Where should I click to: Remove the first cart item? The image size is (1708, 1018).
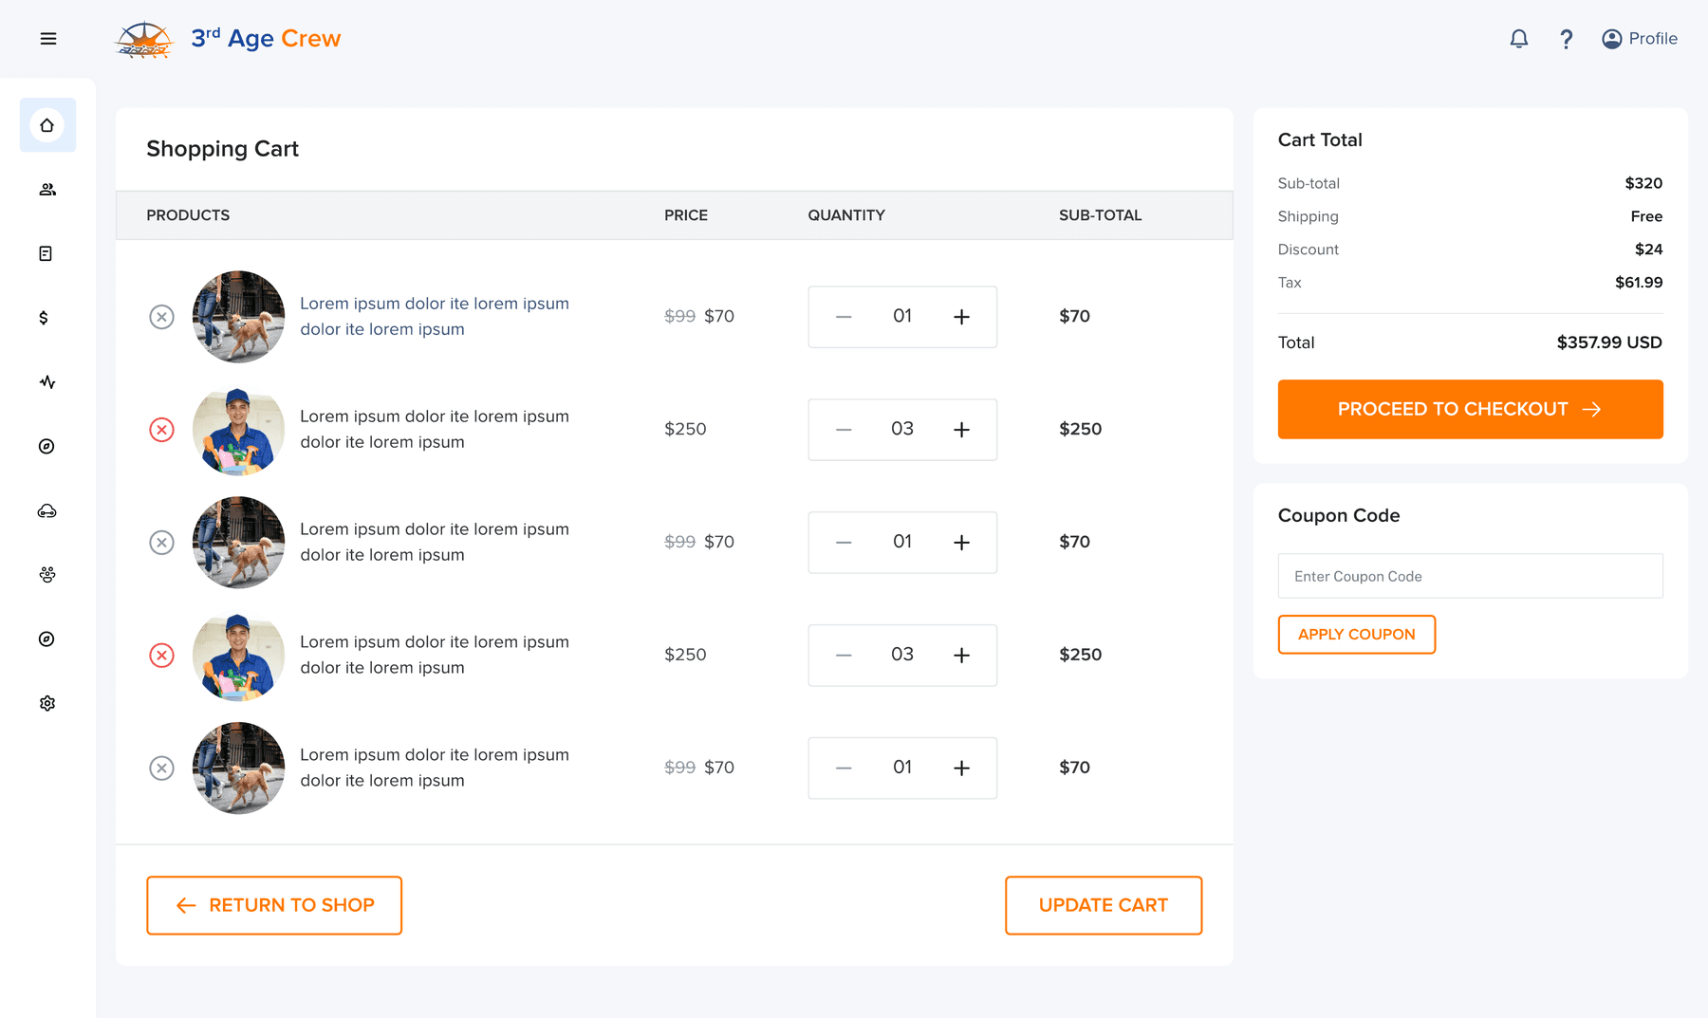click(162, 317)
